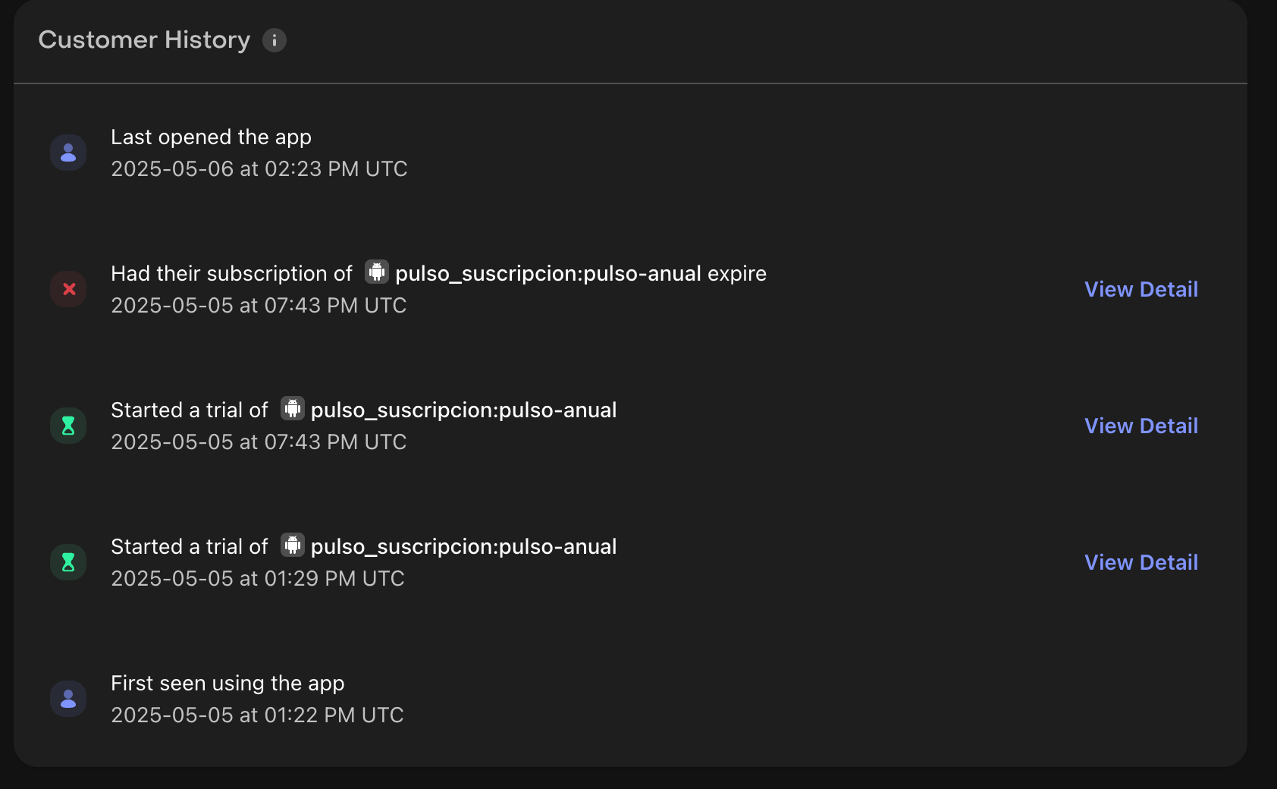This screenshot has width=1277, height=789.
Task: Click the hourglass icon for the 01:29 PM trial
Action: coord(68,562)
